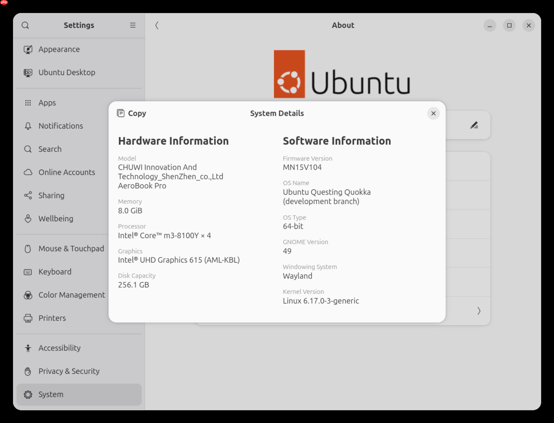Image resolution: width=554 pixels, height=423 pixels.
Task: Select the Ubuntu Desktop settings entry
Action: (x=28, y=72)
